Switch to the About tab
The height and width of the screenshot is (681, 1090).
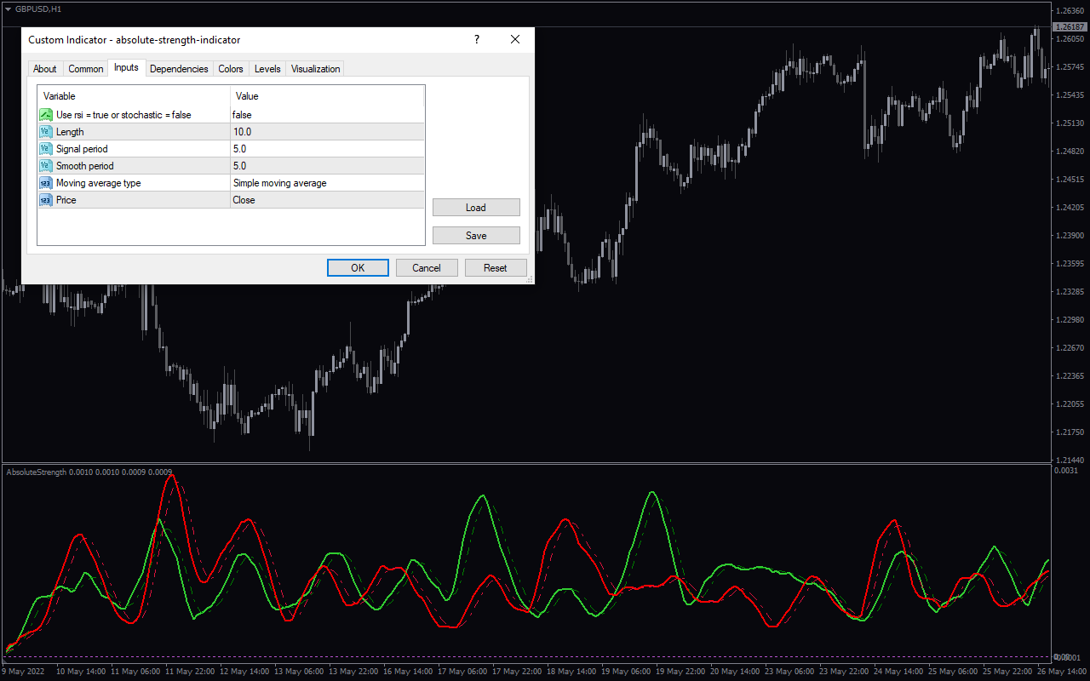(x=45, y=69)
